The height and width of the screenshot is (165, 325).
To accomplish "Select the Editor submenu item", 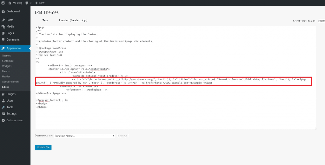I will pos(5,87).
